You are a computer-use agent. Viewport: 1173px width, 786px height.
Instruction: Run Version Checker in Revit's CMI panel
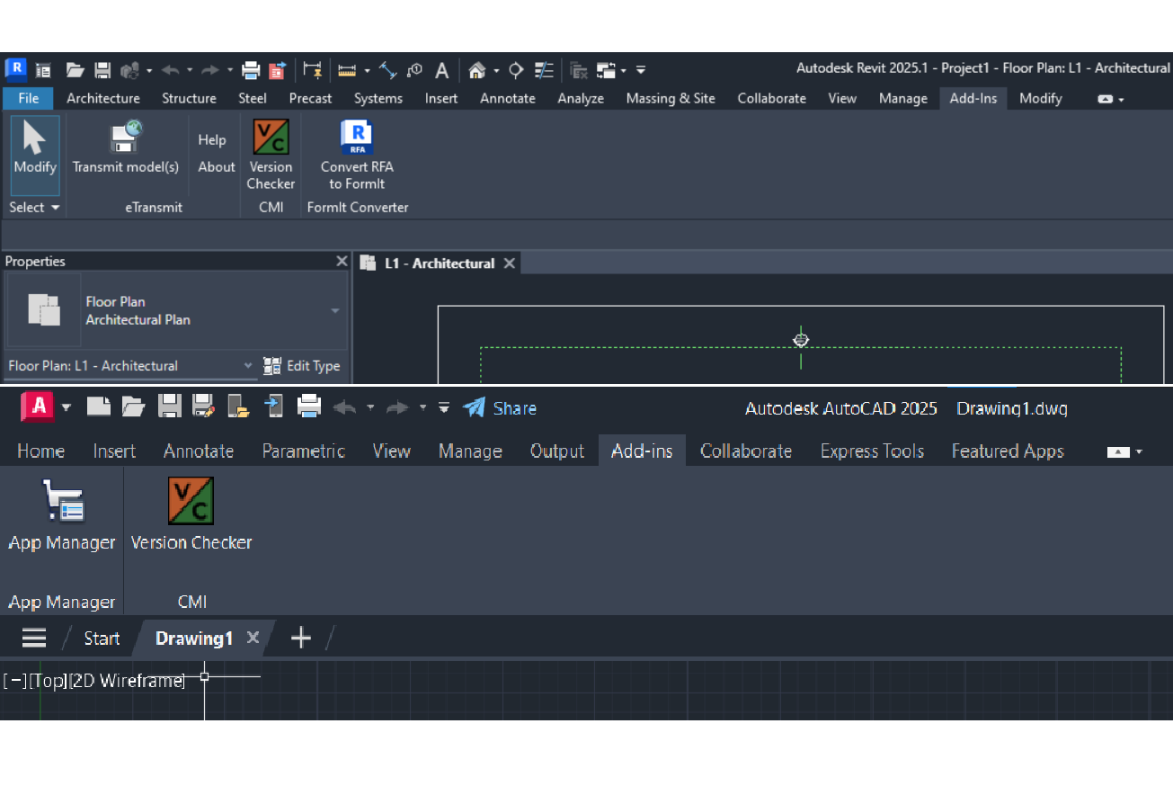click(x=271, y=155)
